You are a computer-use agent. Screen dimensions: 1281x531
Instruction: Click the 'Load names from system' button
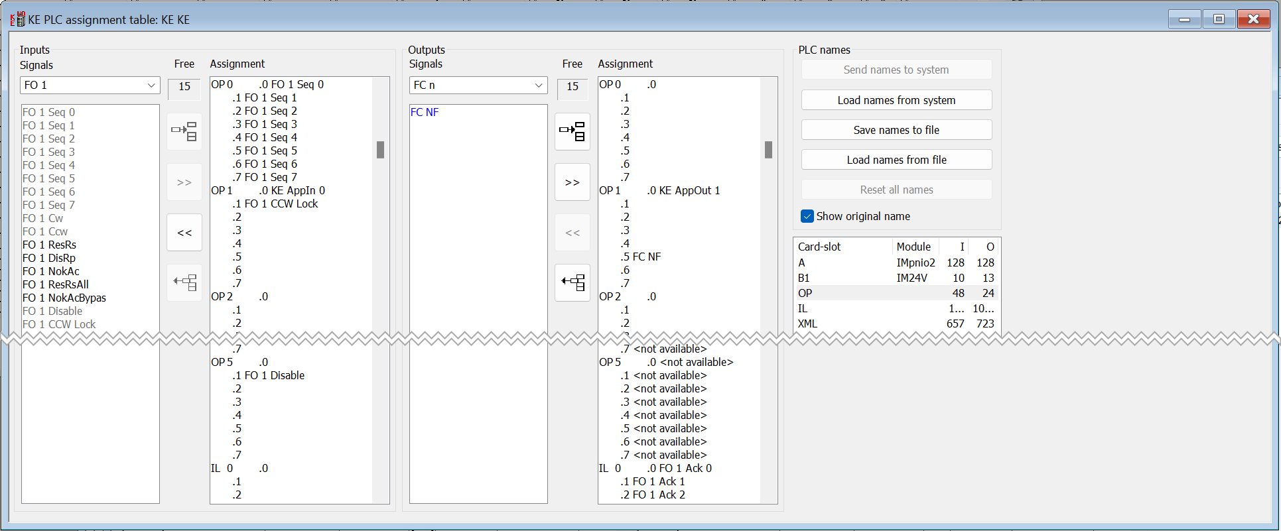coord(897,100)
